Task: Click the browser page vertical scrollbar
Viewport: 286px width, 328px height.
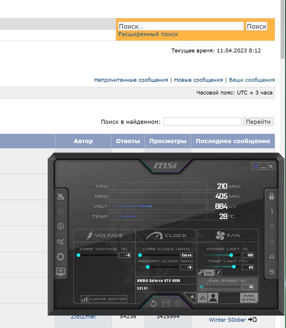Action: tap(283, 29)
